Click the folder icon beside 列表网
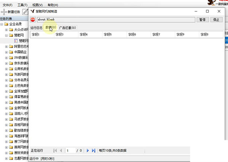228x162 pixels. tap(11, 75)
